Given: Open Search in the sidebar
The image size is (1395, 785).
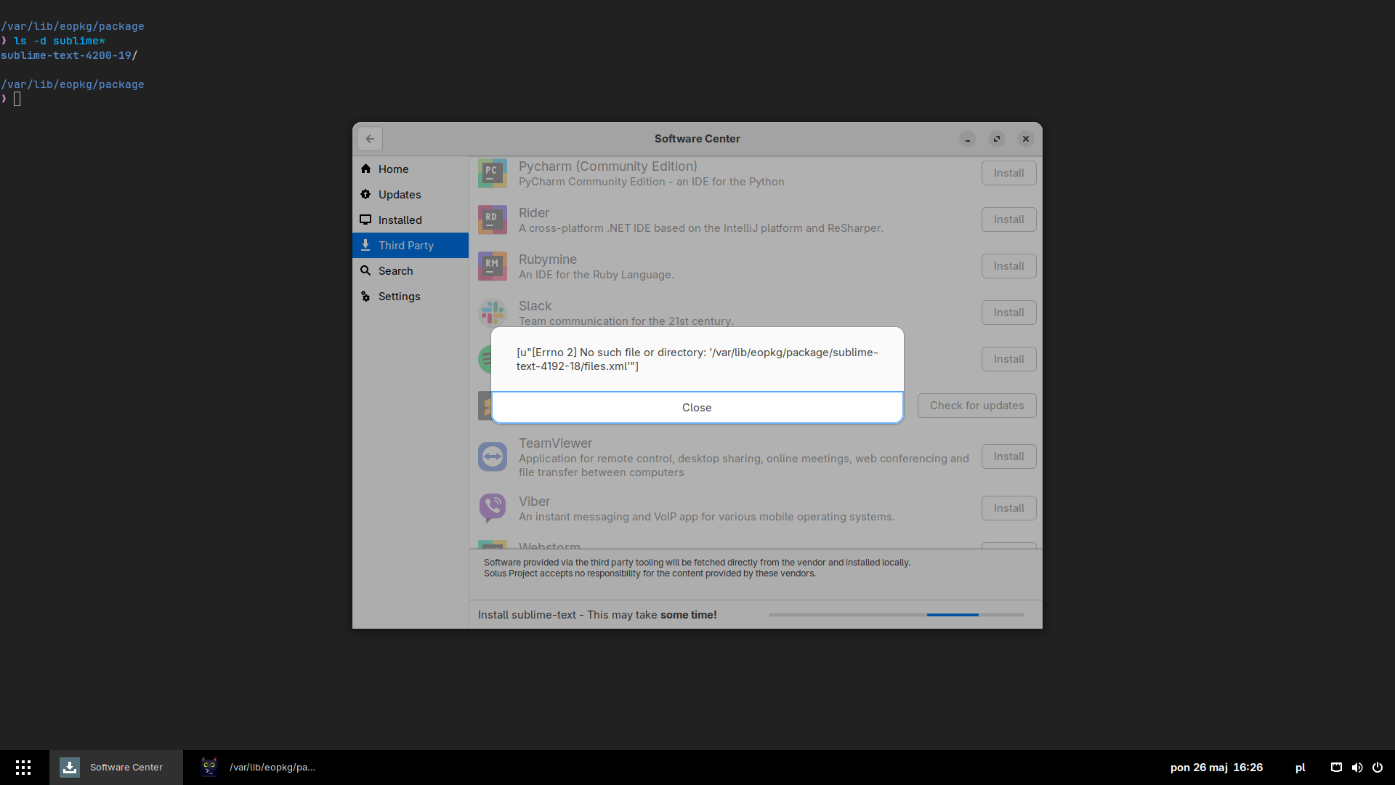Looking at the screenshot, I should point(411,271).
